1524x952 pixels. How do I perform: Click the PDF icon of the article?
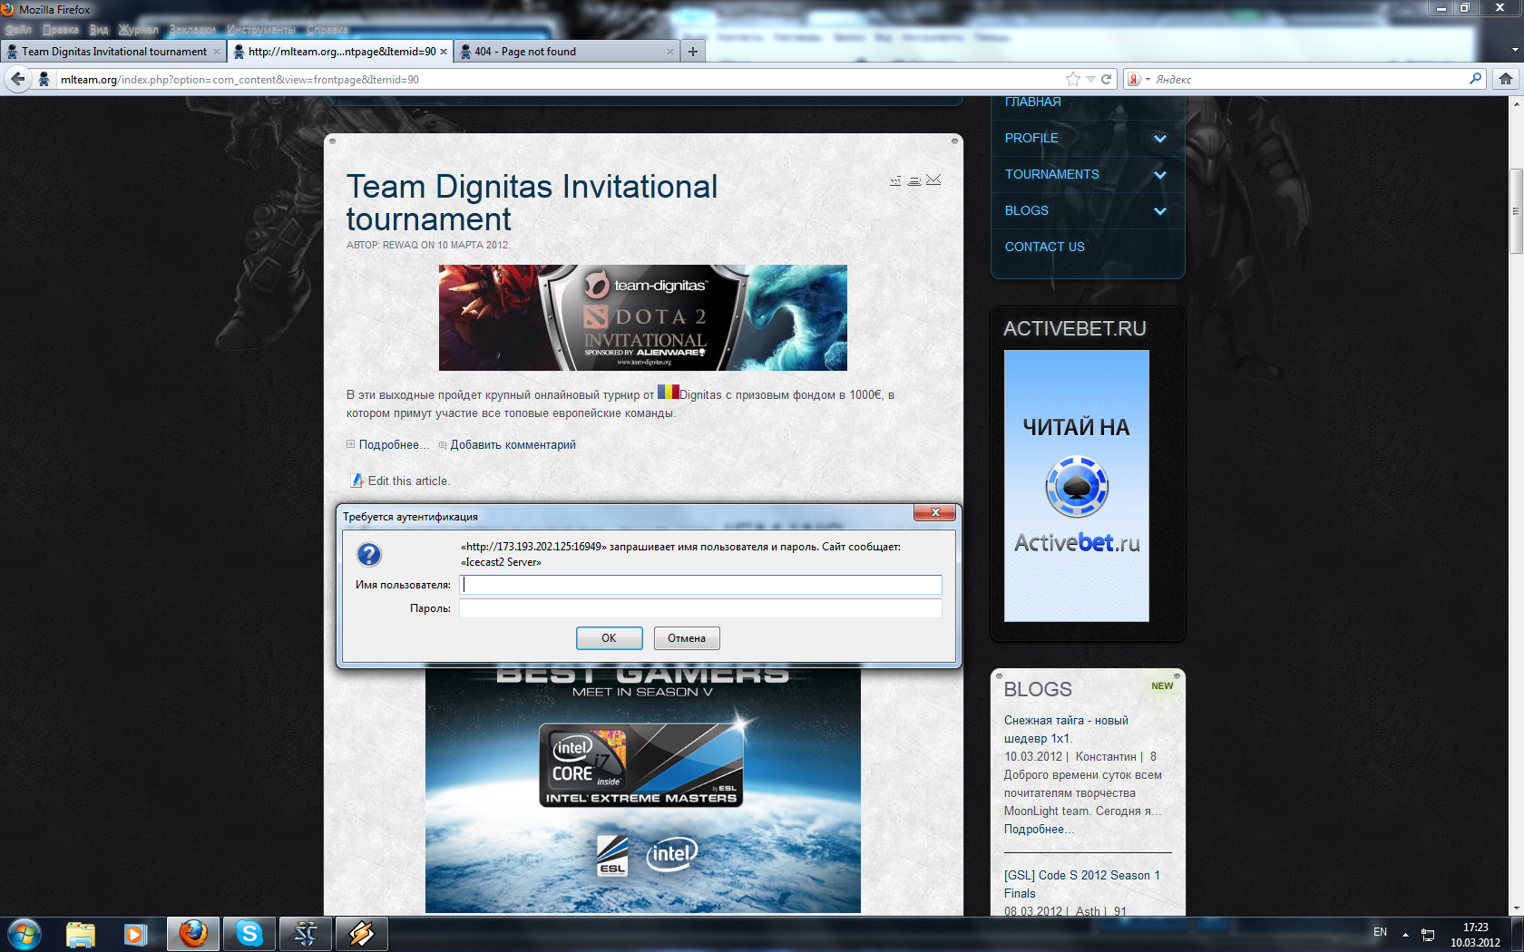(895, 180)
